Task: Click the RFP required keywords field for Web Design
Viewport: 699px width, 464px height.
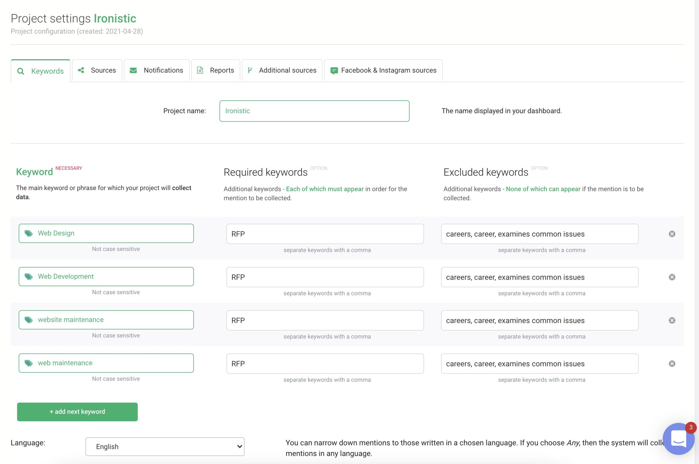Action: coord(325,234)
